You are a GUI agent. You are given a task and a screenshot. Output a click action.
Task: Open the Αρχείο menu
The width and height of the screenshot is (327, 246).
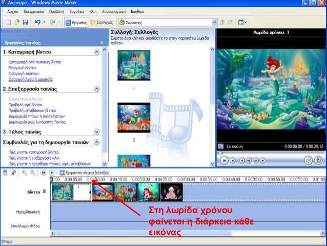click(13, 11)
